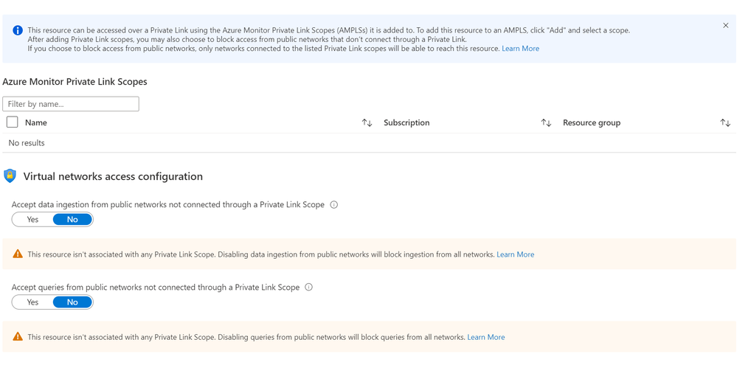The image size is (737, 365).
Task: Sort the table by the Subscription column
Action: pos(546,123)
